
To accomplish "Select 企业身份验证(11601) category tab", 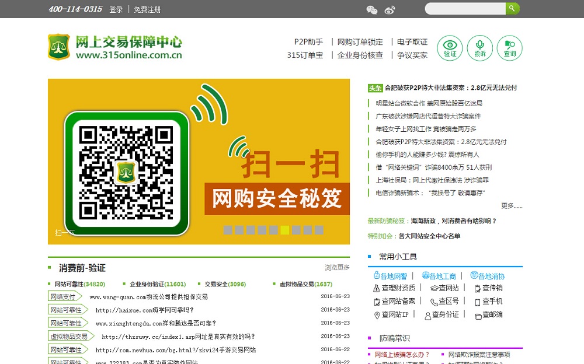I will (158, 284).
